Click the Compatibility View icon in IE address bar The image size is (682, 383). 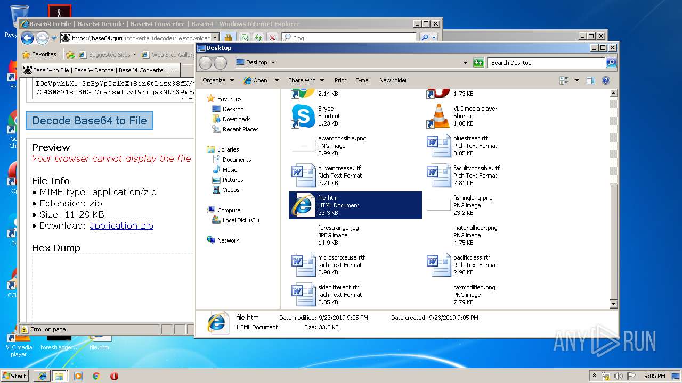(x=245, y=38)
